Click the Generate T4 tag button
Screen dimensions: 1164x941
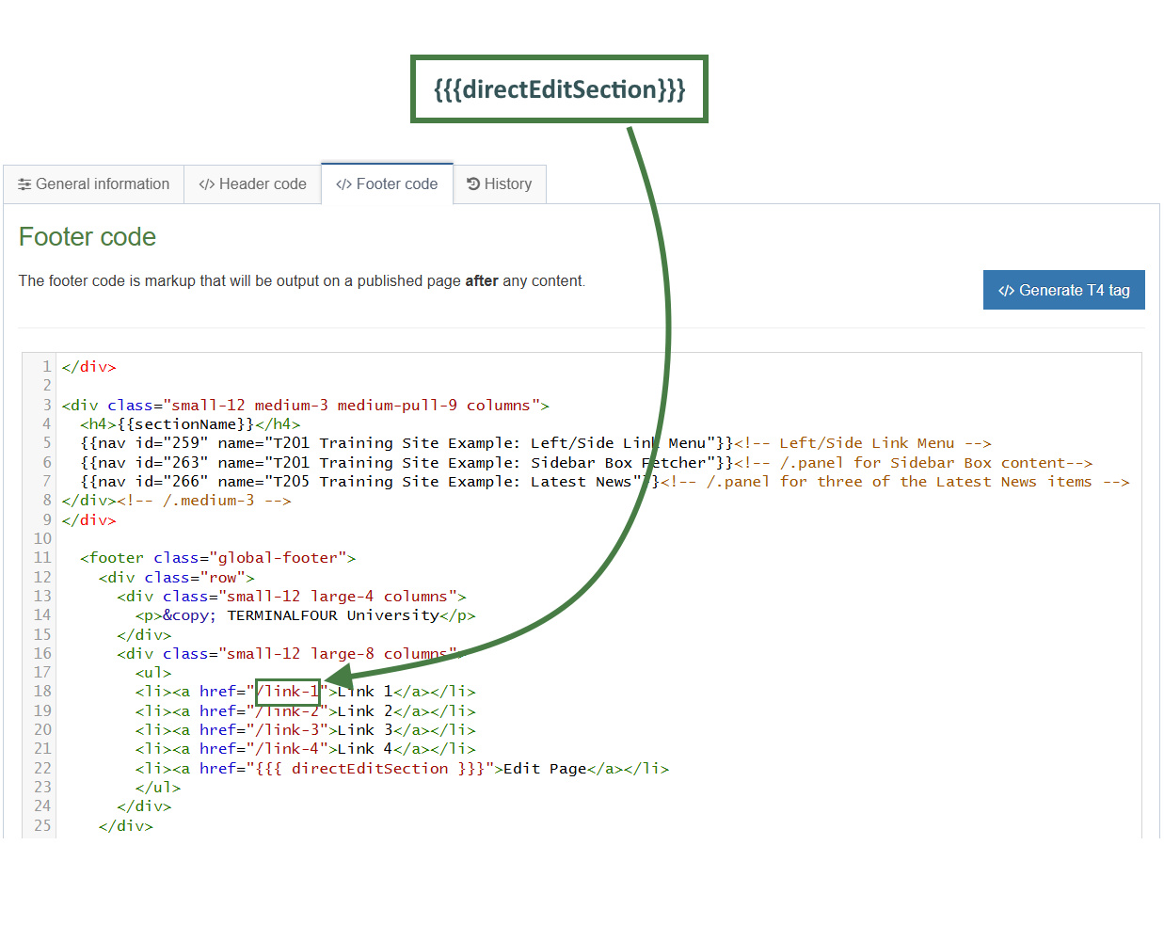point(1064,290)
